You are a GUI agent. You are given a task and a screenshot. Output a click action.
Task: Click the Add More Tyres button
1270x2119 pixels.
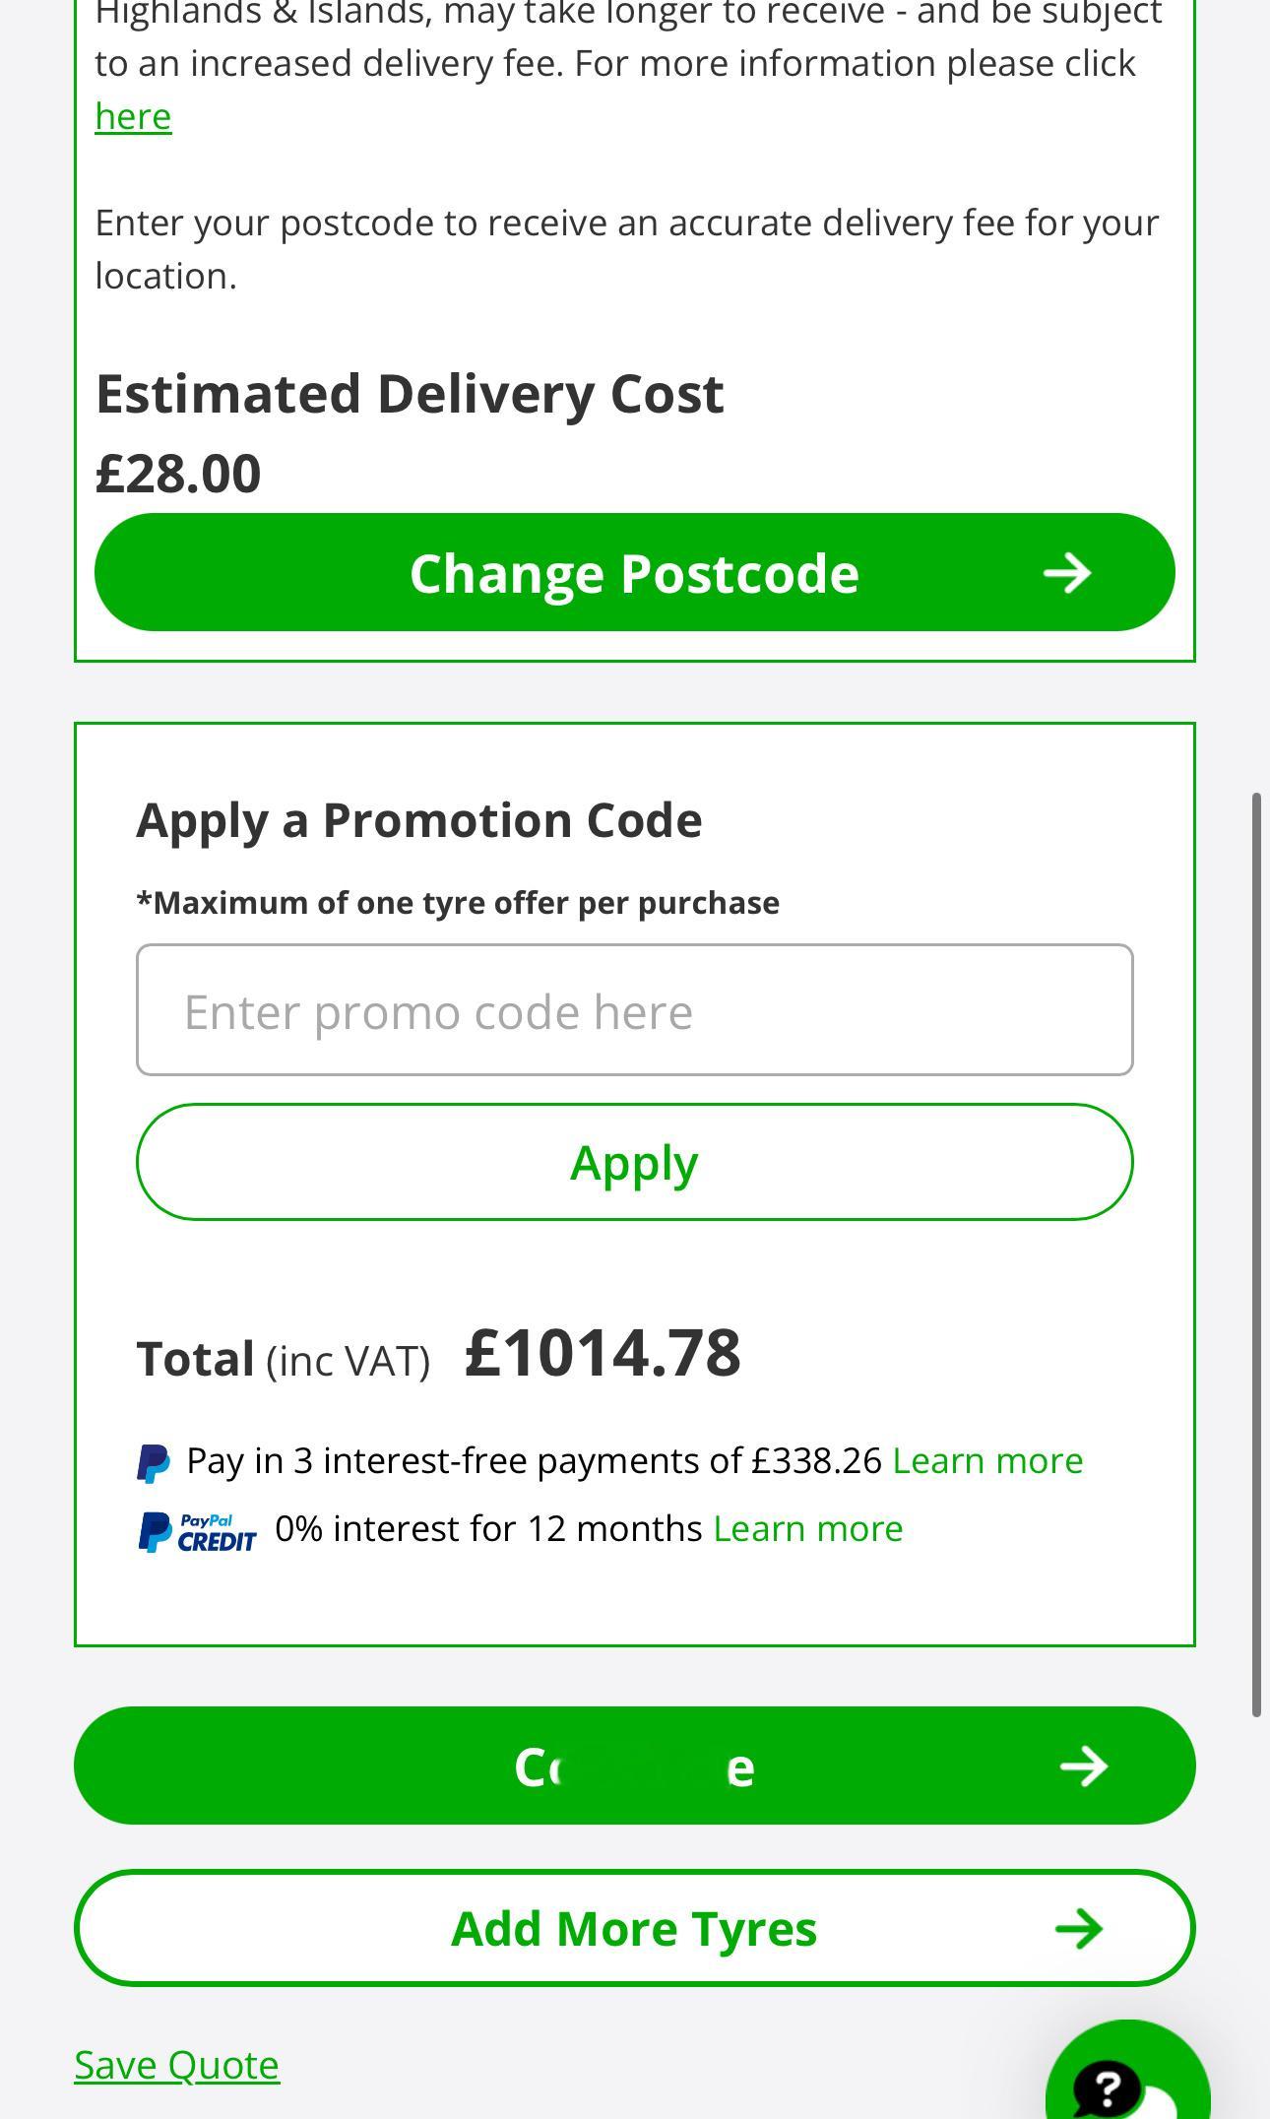[x=635, y=1928]
